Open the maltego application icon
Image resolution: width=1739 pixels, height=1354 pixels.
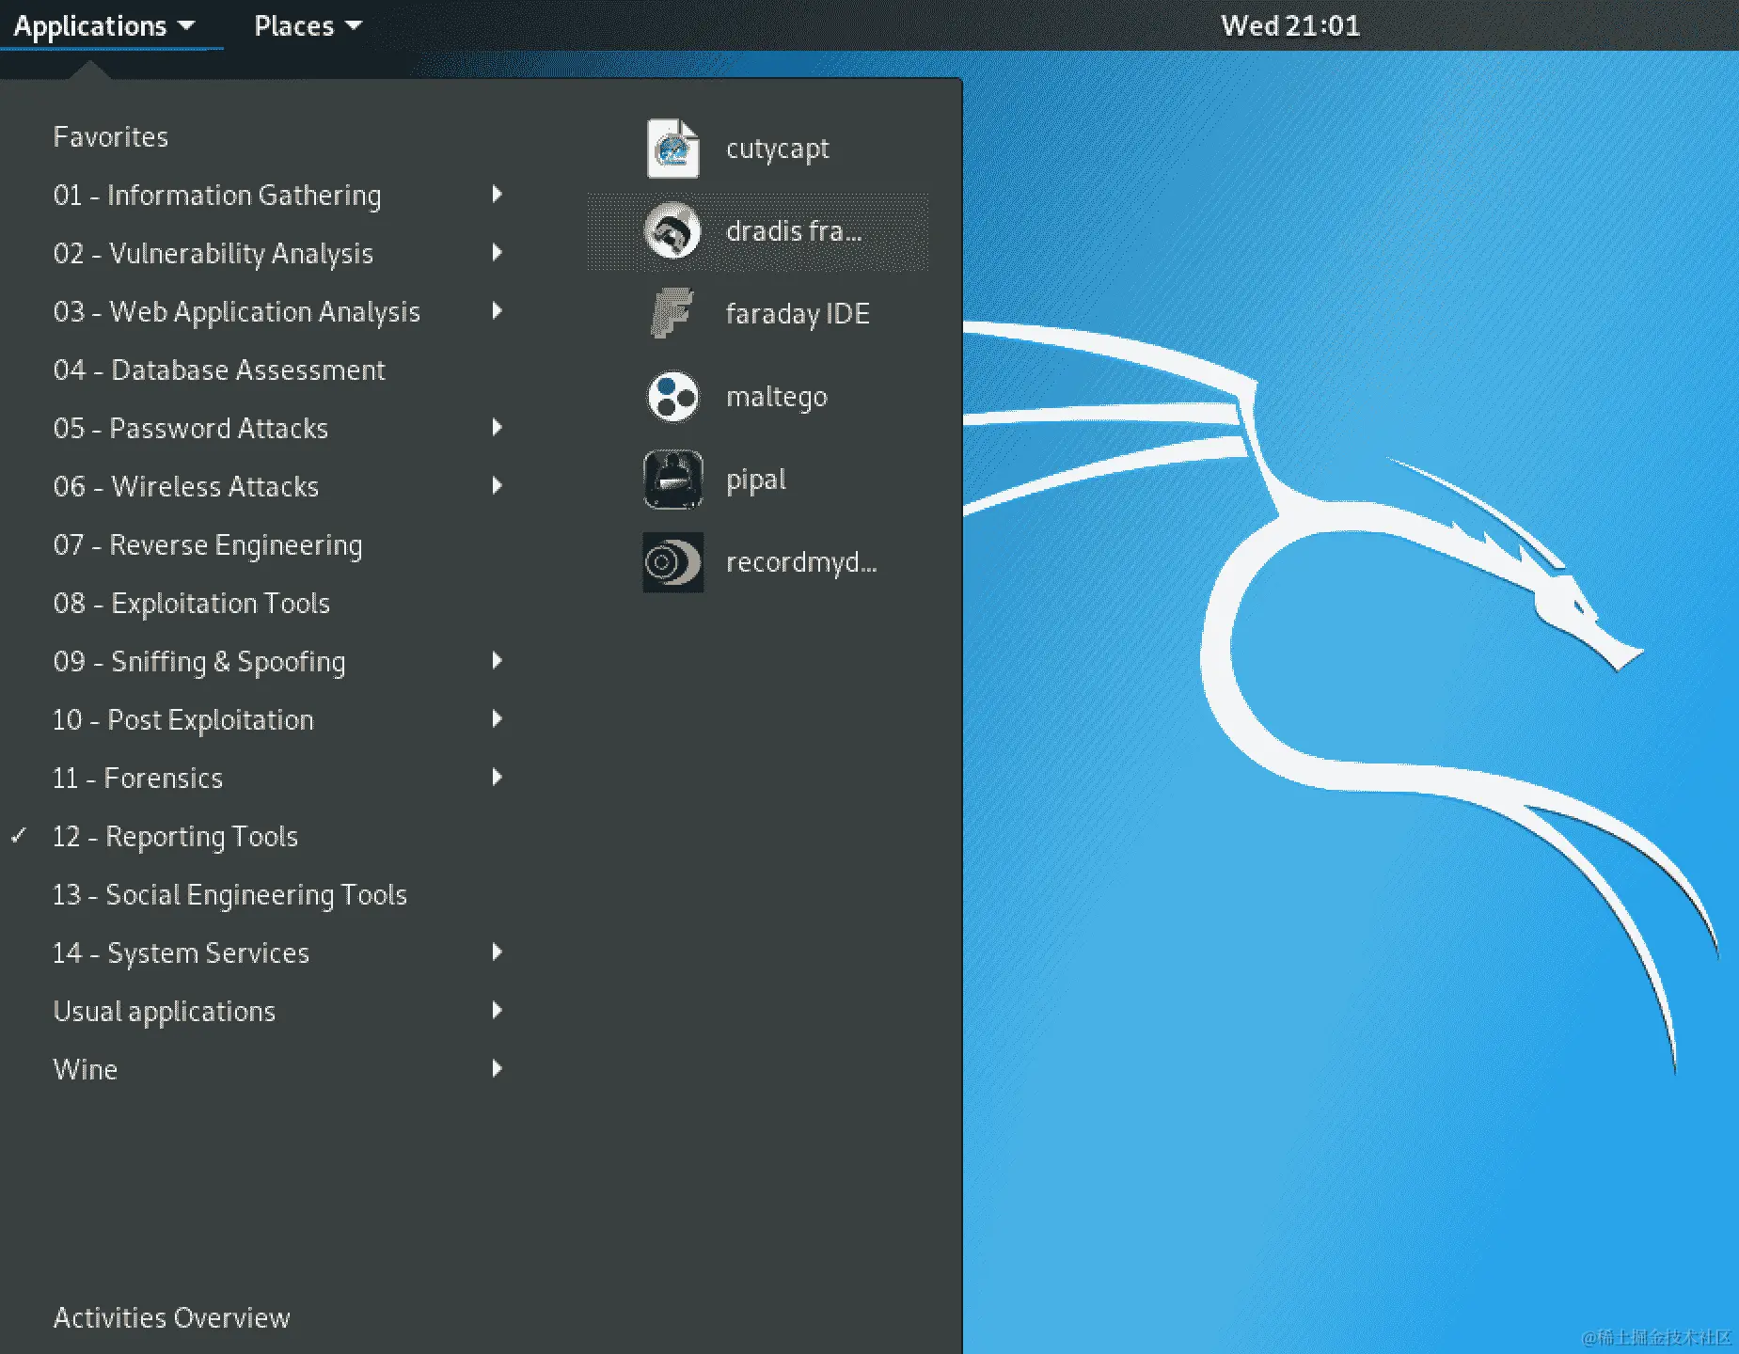(x=672, y=396)
